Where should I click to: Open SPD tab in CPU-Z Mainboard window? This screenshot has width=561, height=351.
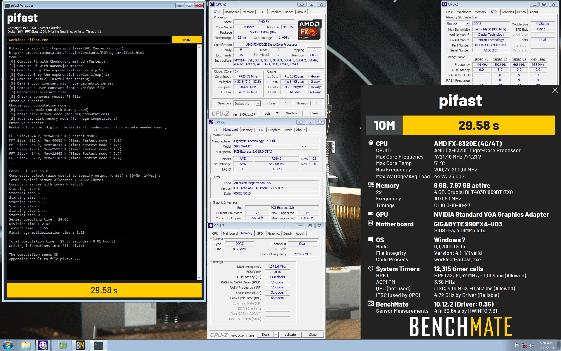260,130
